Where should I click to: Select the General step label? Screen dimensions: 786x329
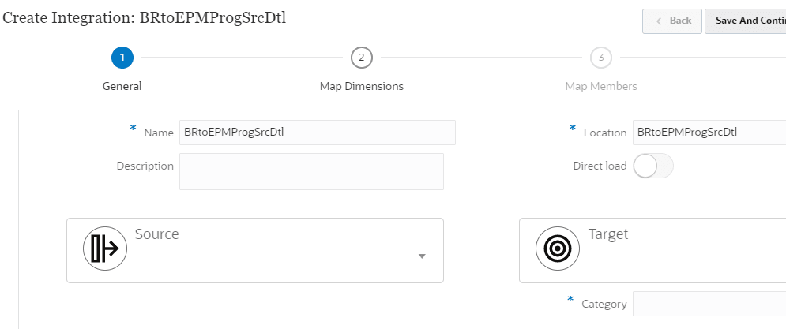pos(122,86)
